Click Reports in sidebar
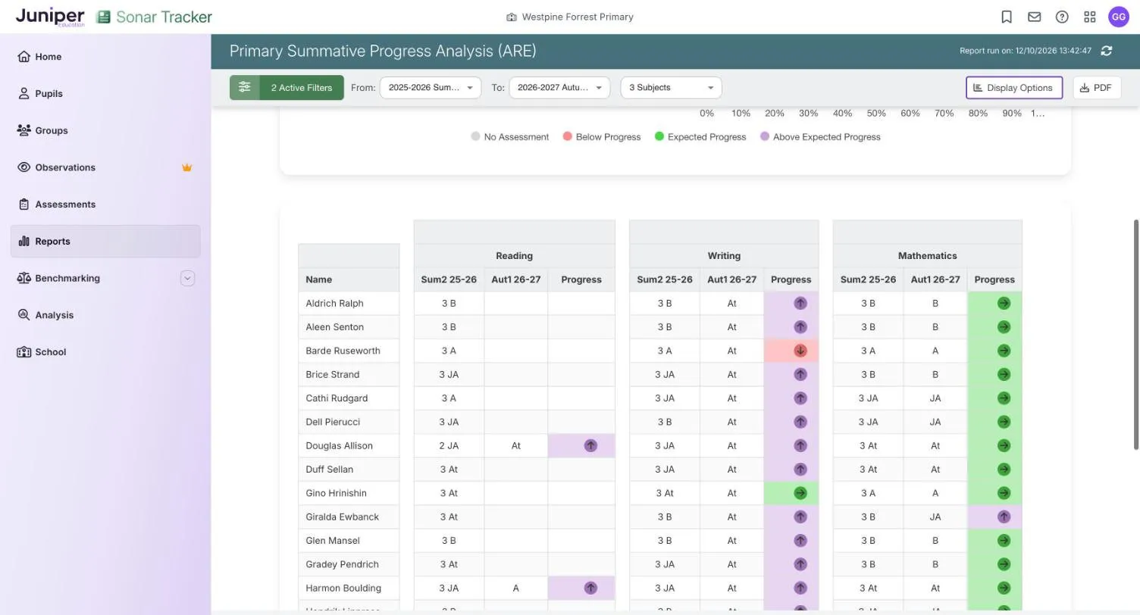The image size is (1140, 615). (105, 242)
